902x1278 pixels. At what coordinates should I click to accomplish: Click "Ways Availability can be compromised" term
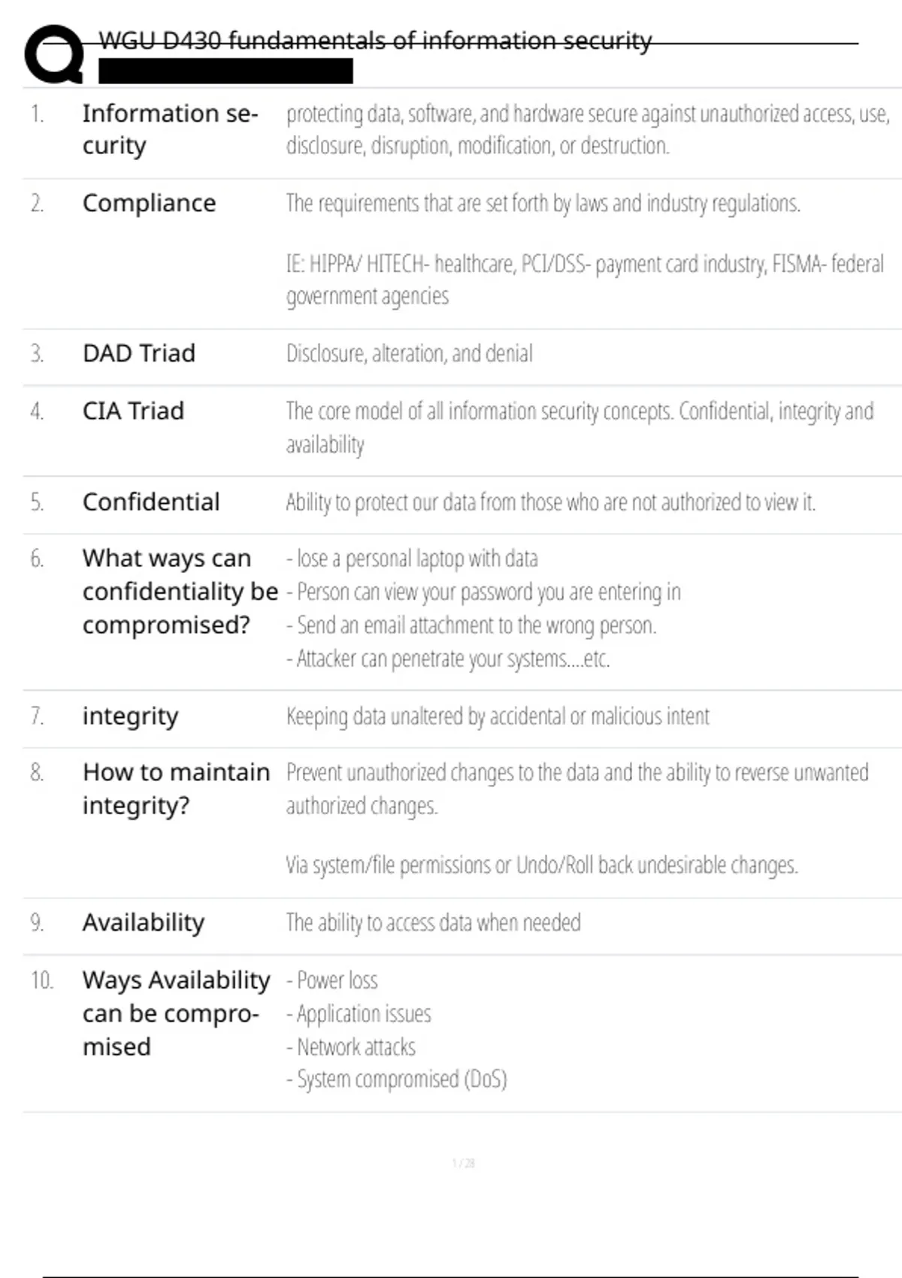(176, 1013)
